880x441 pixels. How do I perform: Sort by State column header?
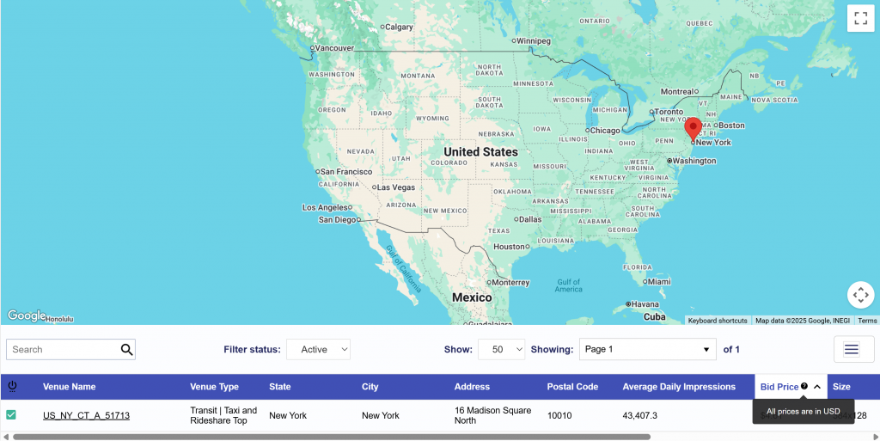279,387
